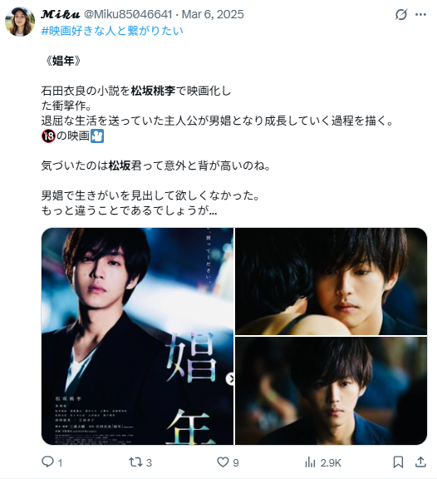Click the reply speech bubble icon
Image resolution: width=437 pixels, height=479 pixels.
pyautogui.click(x=47, y=462)
